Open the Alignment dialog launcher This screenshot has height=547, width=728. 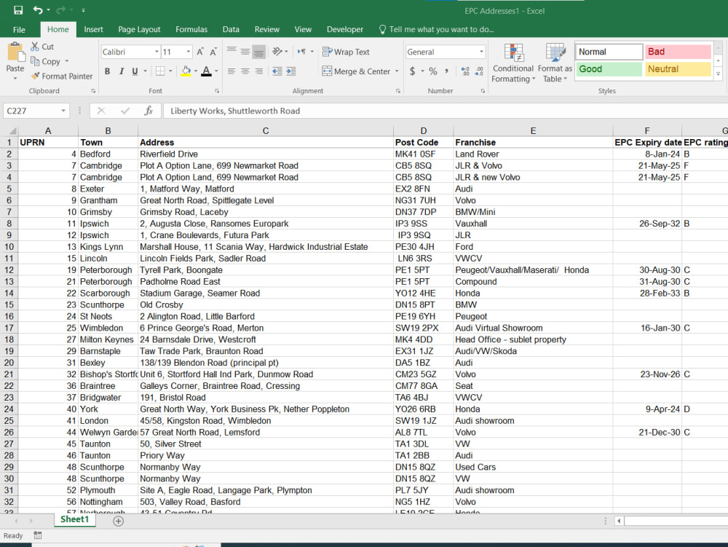click(398, 91)
